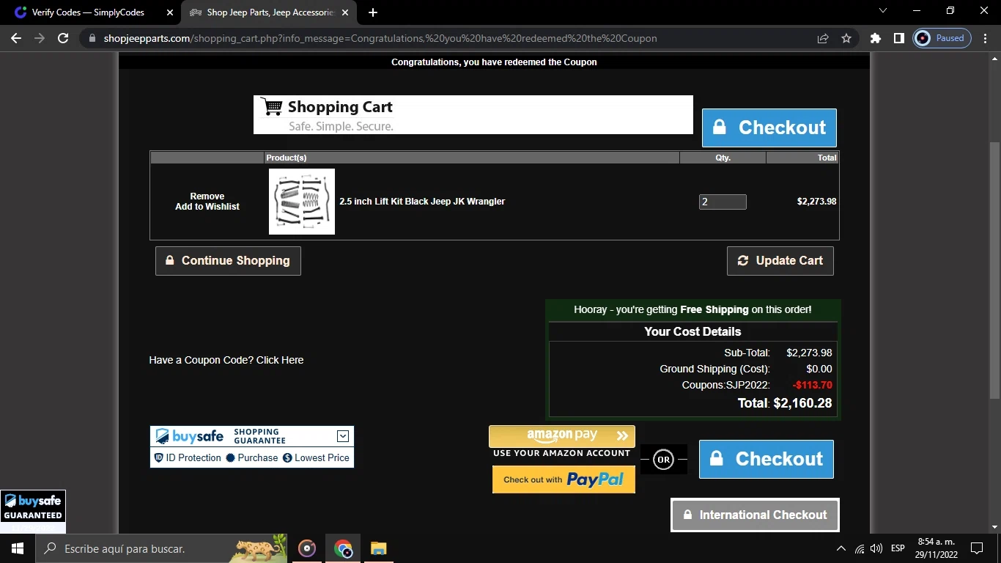The height and width of the screenshot is (563, 1001).
Task: Click the URL in the address bar
Action: pos(380,38)
